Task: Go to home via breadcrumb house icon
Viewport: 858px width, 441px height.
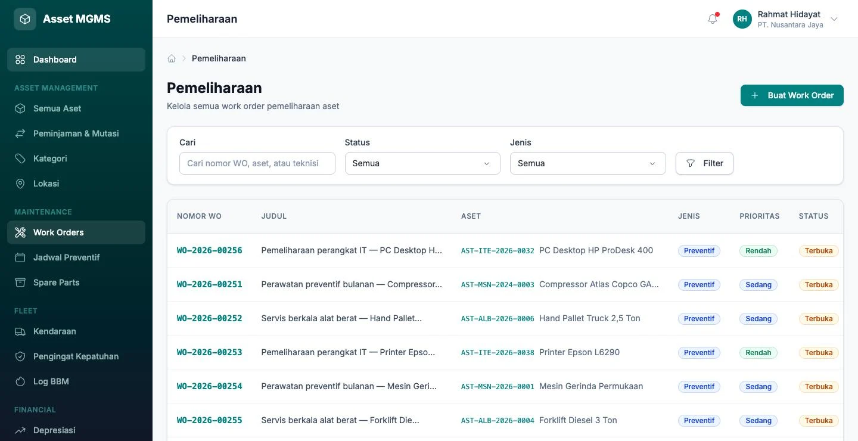Action: [x=172, y=58]
